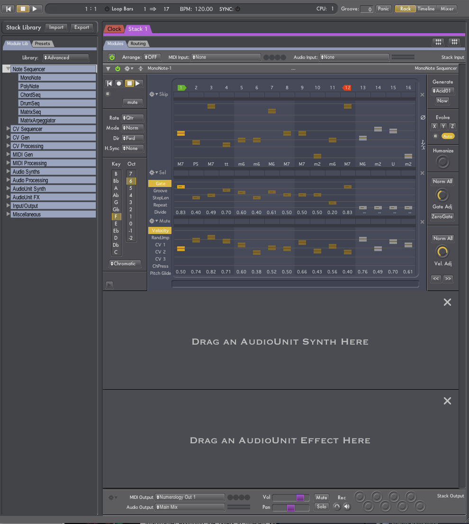
Task: Open the MIDI Input dropdown
Action: (x=226, y=57)
